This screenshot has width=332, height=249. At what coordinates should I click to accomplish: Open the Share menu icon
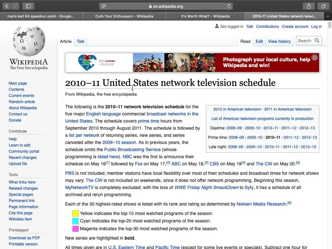pyautogui.click(x=309, y=6)
